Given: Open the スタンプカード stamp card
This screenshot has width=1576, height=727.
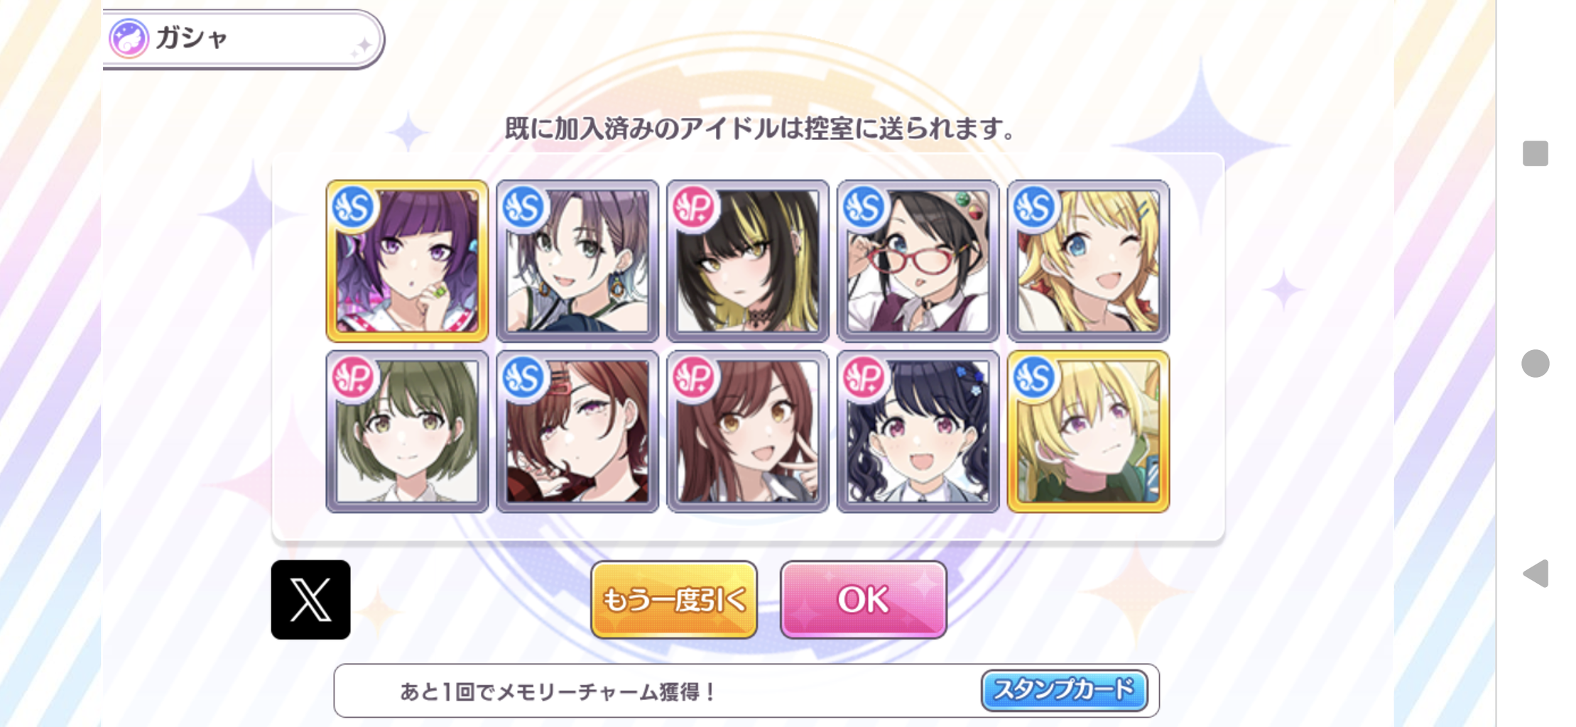Looking at the screenshot, I should pyautogui.click(x=1064, y=690).
